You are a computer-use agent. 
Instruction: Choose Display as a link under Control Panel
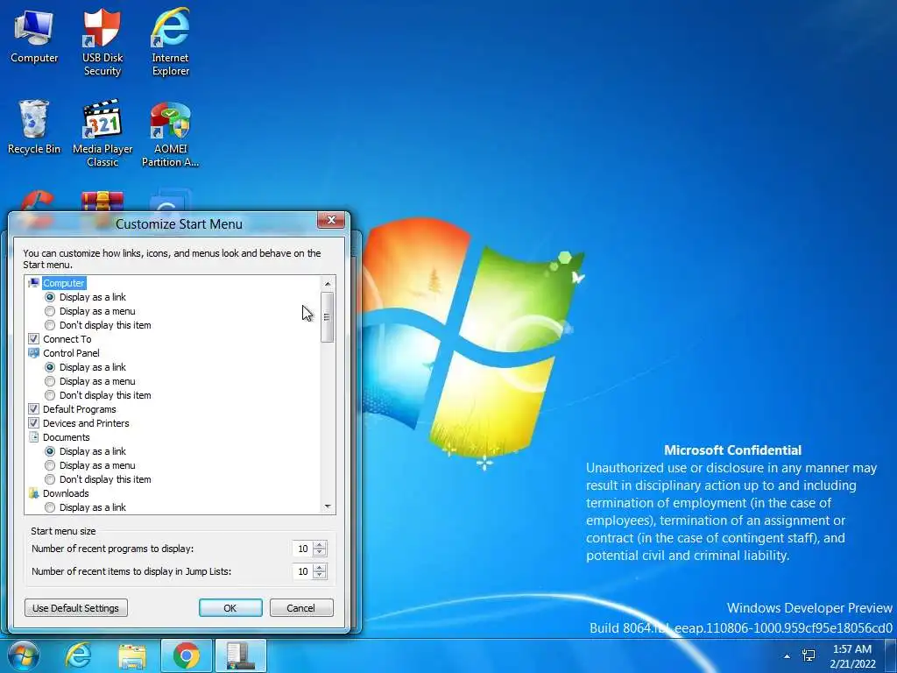50,367
